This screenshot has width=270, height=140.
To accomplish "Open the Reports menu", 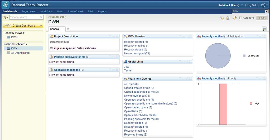I will coord(102,12).
